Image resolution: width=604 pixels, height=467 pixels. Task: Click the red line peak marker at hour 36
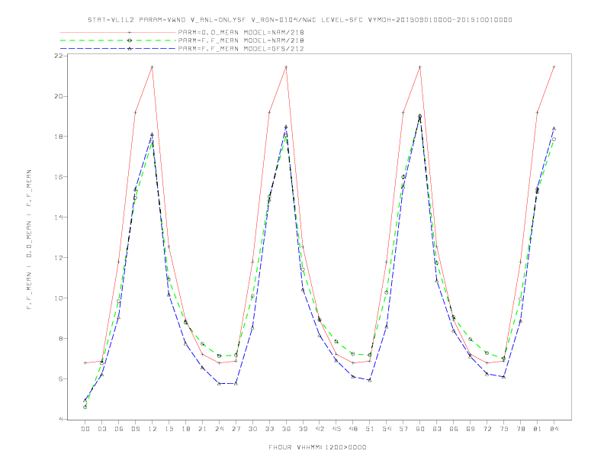tap(286, 67)
